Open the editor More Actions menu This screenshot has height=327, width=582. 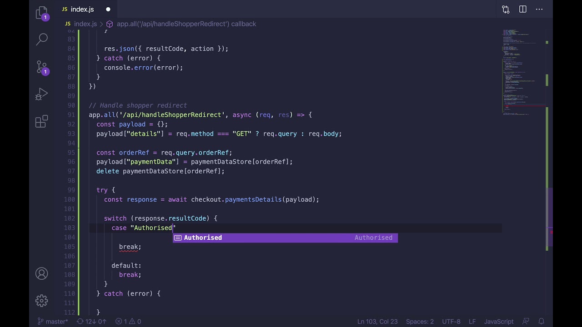click(539, 10)
